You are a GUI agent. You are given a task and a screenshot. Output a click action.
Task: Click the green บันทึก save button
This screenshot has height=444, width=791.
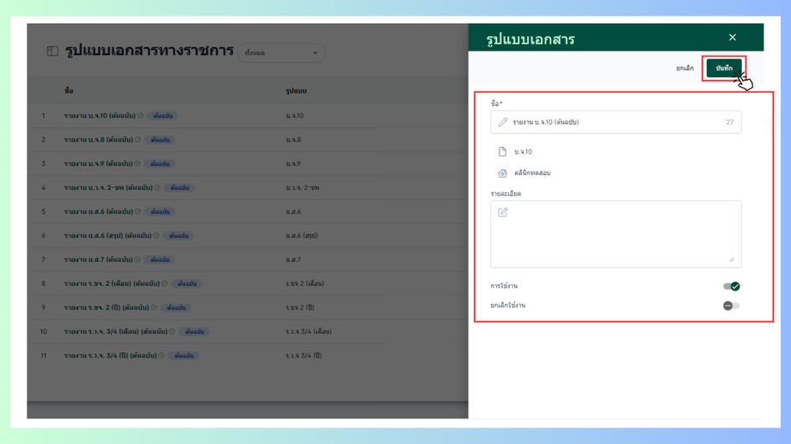(724, 68)
